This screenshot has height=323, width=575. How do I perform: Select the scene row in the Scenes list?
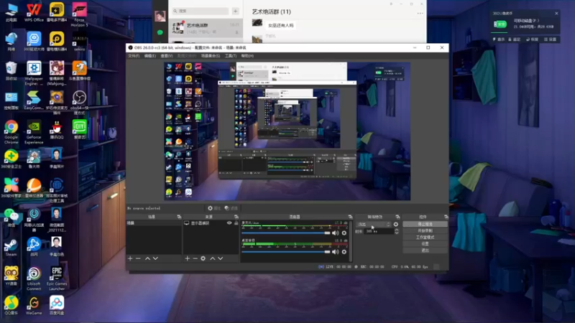154,223
